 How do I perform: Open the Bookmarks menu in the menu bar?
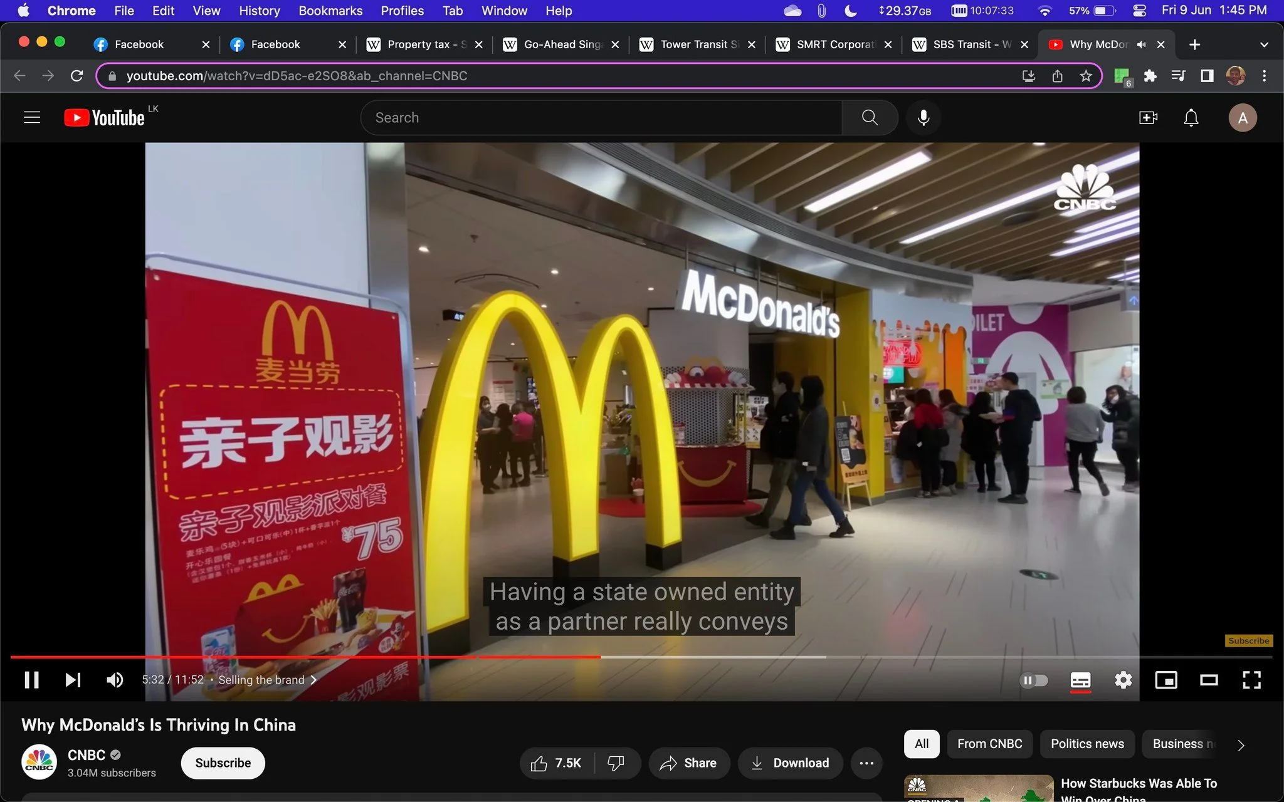[x=330, y=11]
